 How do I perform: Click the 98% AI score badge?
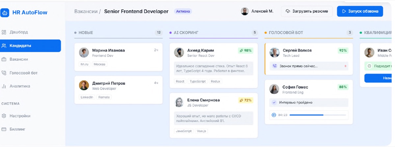pyautogui.click(x=246, y=51)
